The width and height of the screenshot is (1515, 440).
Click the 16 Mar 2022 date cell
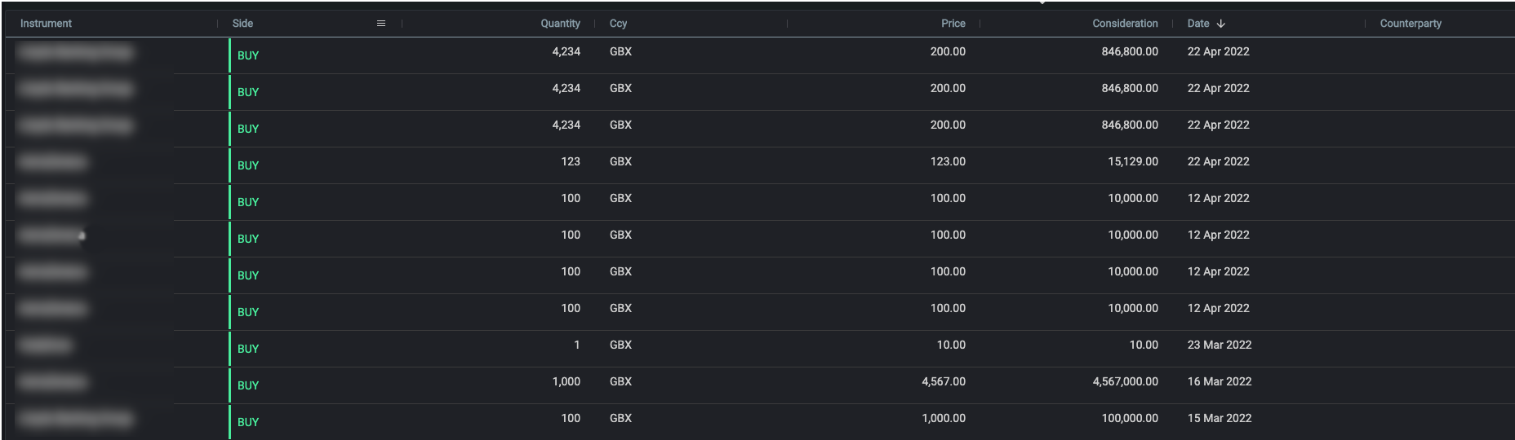pyautogui.click(x=1220, y=381)
